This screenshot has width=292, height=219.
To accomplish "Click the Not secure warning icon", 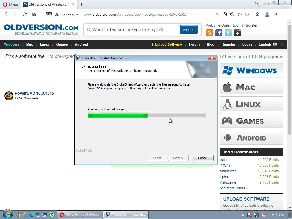I will pyautogui.click(x=57, y=15).
